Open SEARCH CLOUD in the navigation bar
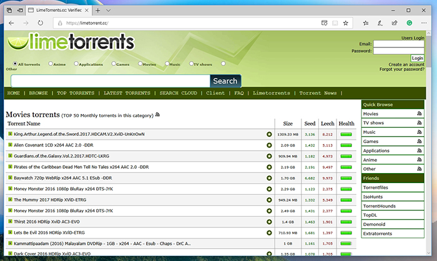The image size is (437, 261). [179, 93]
